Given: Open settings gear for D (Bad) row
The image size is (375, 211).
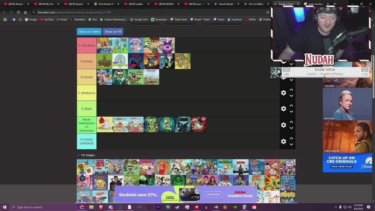Looking at the screenshot, I should tap(283, 109).
